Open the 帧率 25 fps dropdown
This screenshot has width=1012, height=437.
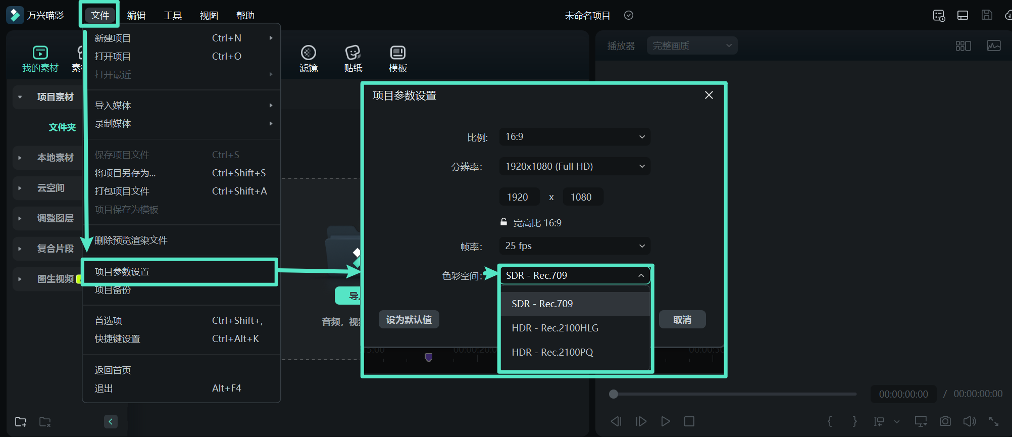pyautogui.click(x=575, y=246)
